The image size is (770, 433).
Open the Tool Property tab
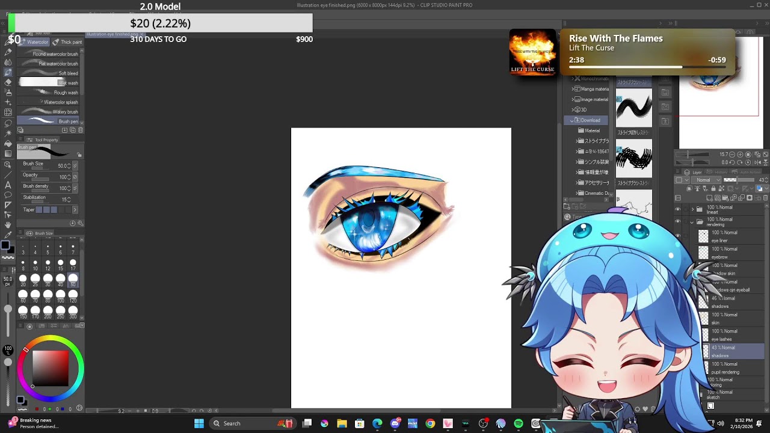43,140
